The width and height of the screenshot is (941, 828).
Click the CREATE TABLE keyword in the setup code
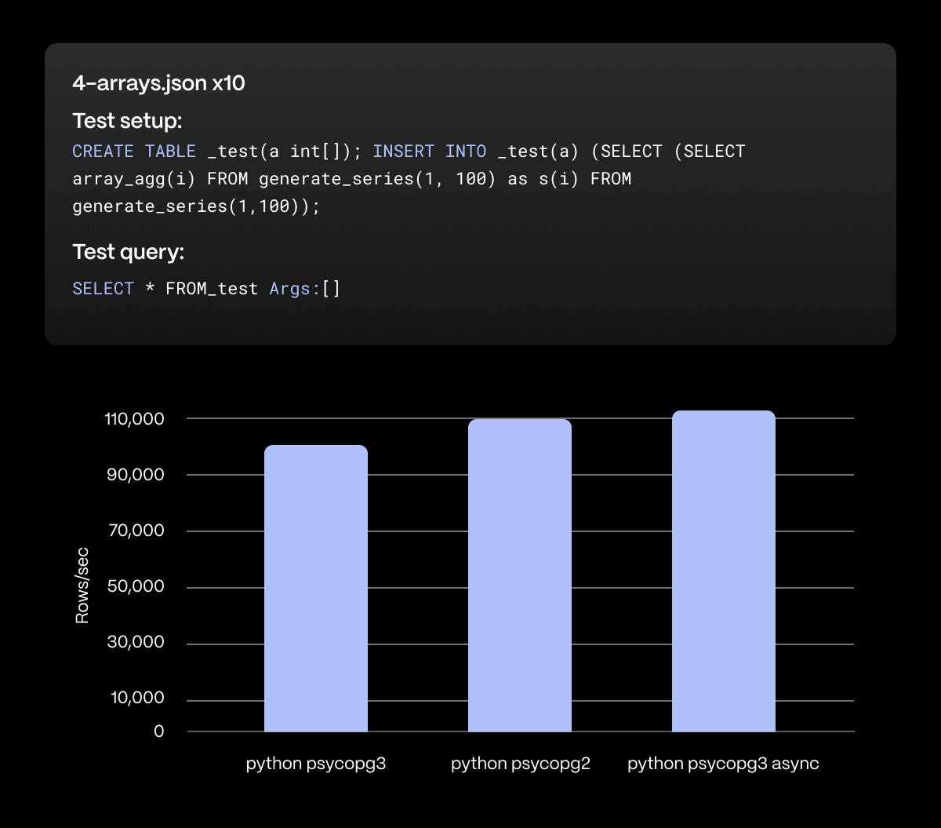[133, 151]
